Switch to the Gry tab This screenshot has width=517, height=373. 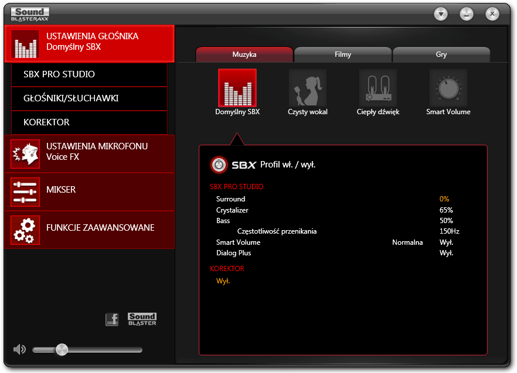tap(441, 54)
